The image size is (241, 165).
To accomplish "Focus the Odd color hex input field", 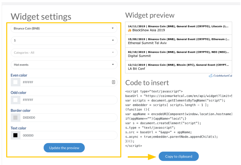I will click(x=69, y=100).
